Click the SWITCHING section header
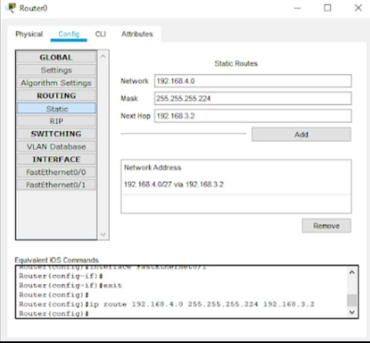 [x=56, y=134]
